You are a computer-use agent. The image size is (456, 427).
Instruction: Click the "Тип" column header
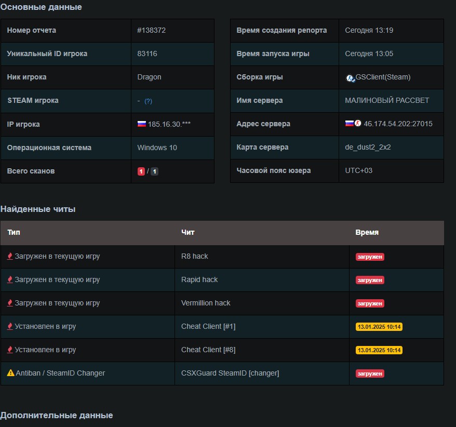coord(14,232)
